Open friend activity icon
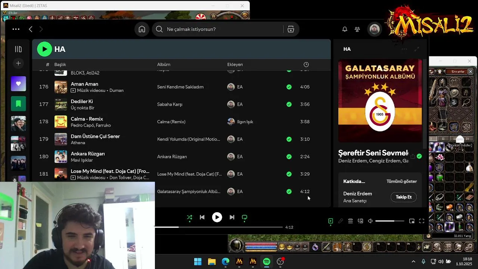 click(x=357, y=29)
